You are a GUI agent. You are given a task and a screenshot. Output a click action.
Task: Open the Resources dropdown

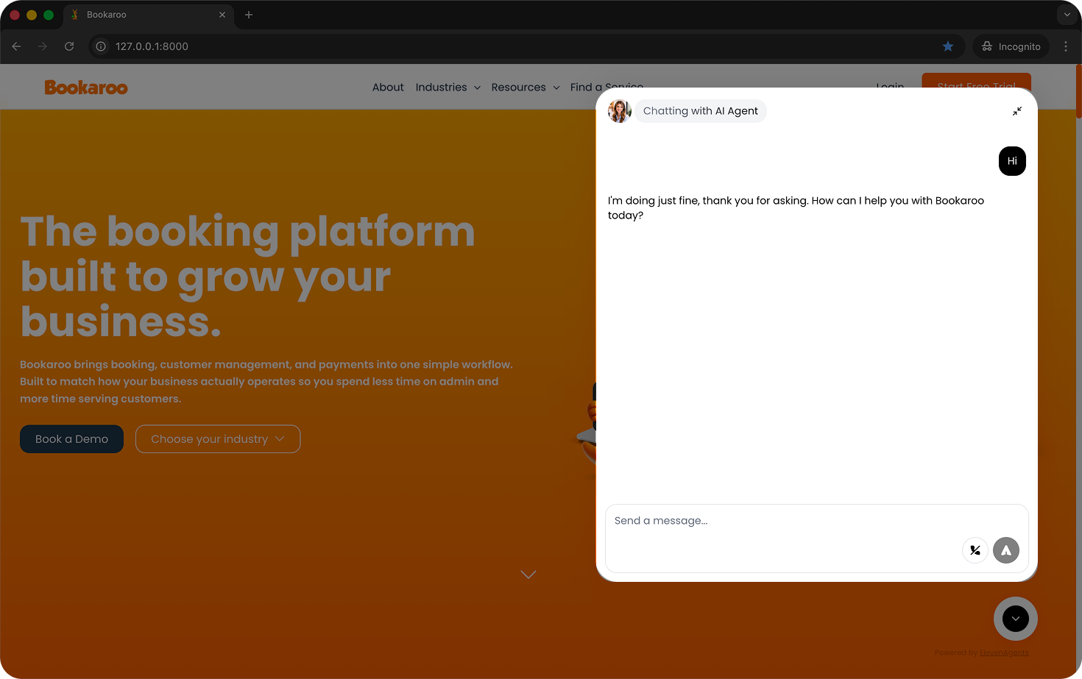pyautogui.click(x=525, y=87)
